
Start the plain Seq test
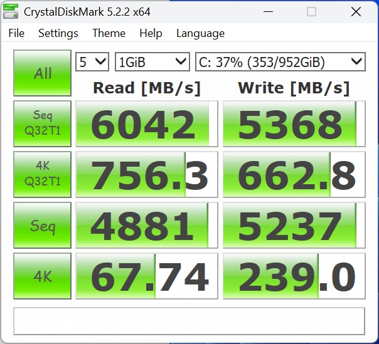point(42,225)
